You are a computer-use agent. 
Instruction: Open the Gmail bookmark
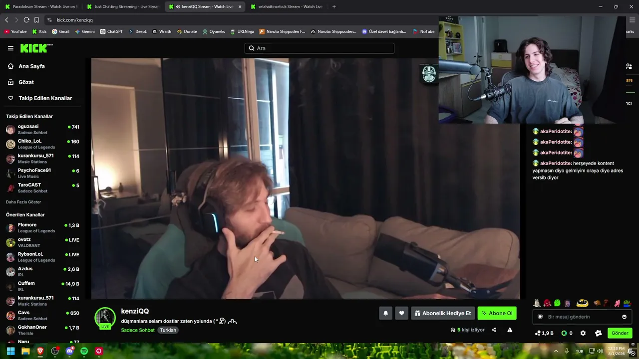[61, 31]
